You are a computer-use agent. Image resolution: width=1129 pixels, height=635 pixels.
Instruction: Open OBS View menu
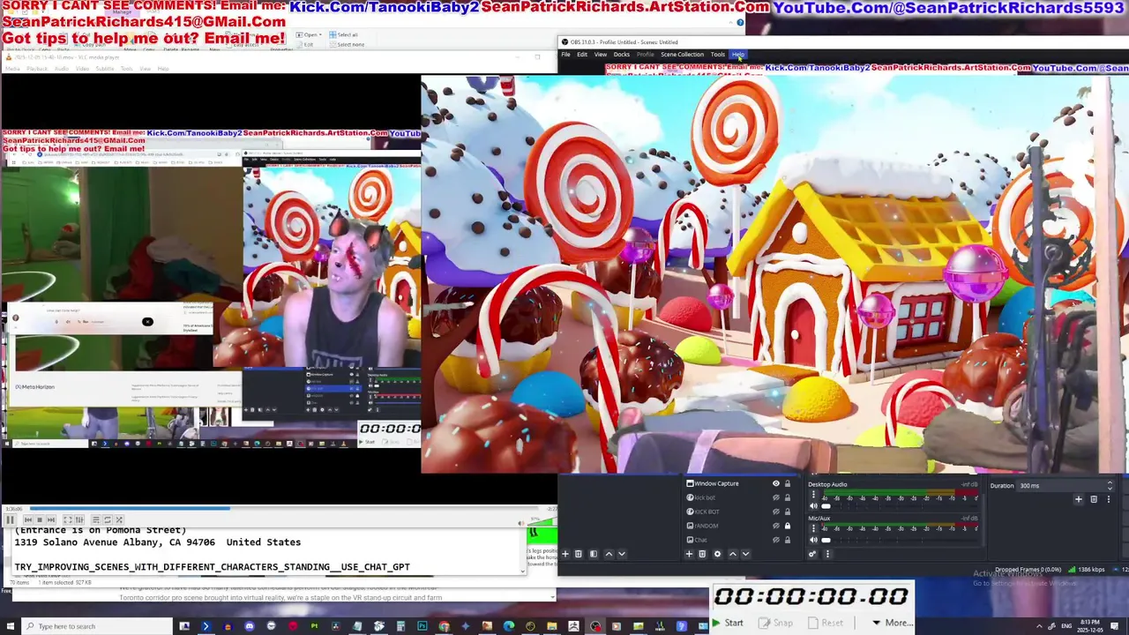click(x=601, y=55)
